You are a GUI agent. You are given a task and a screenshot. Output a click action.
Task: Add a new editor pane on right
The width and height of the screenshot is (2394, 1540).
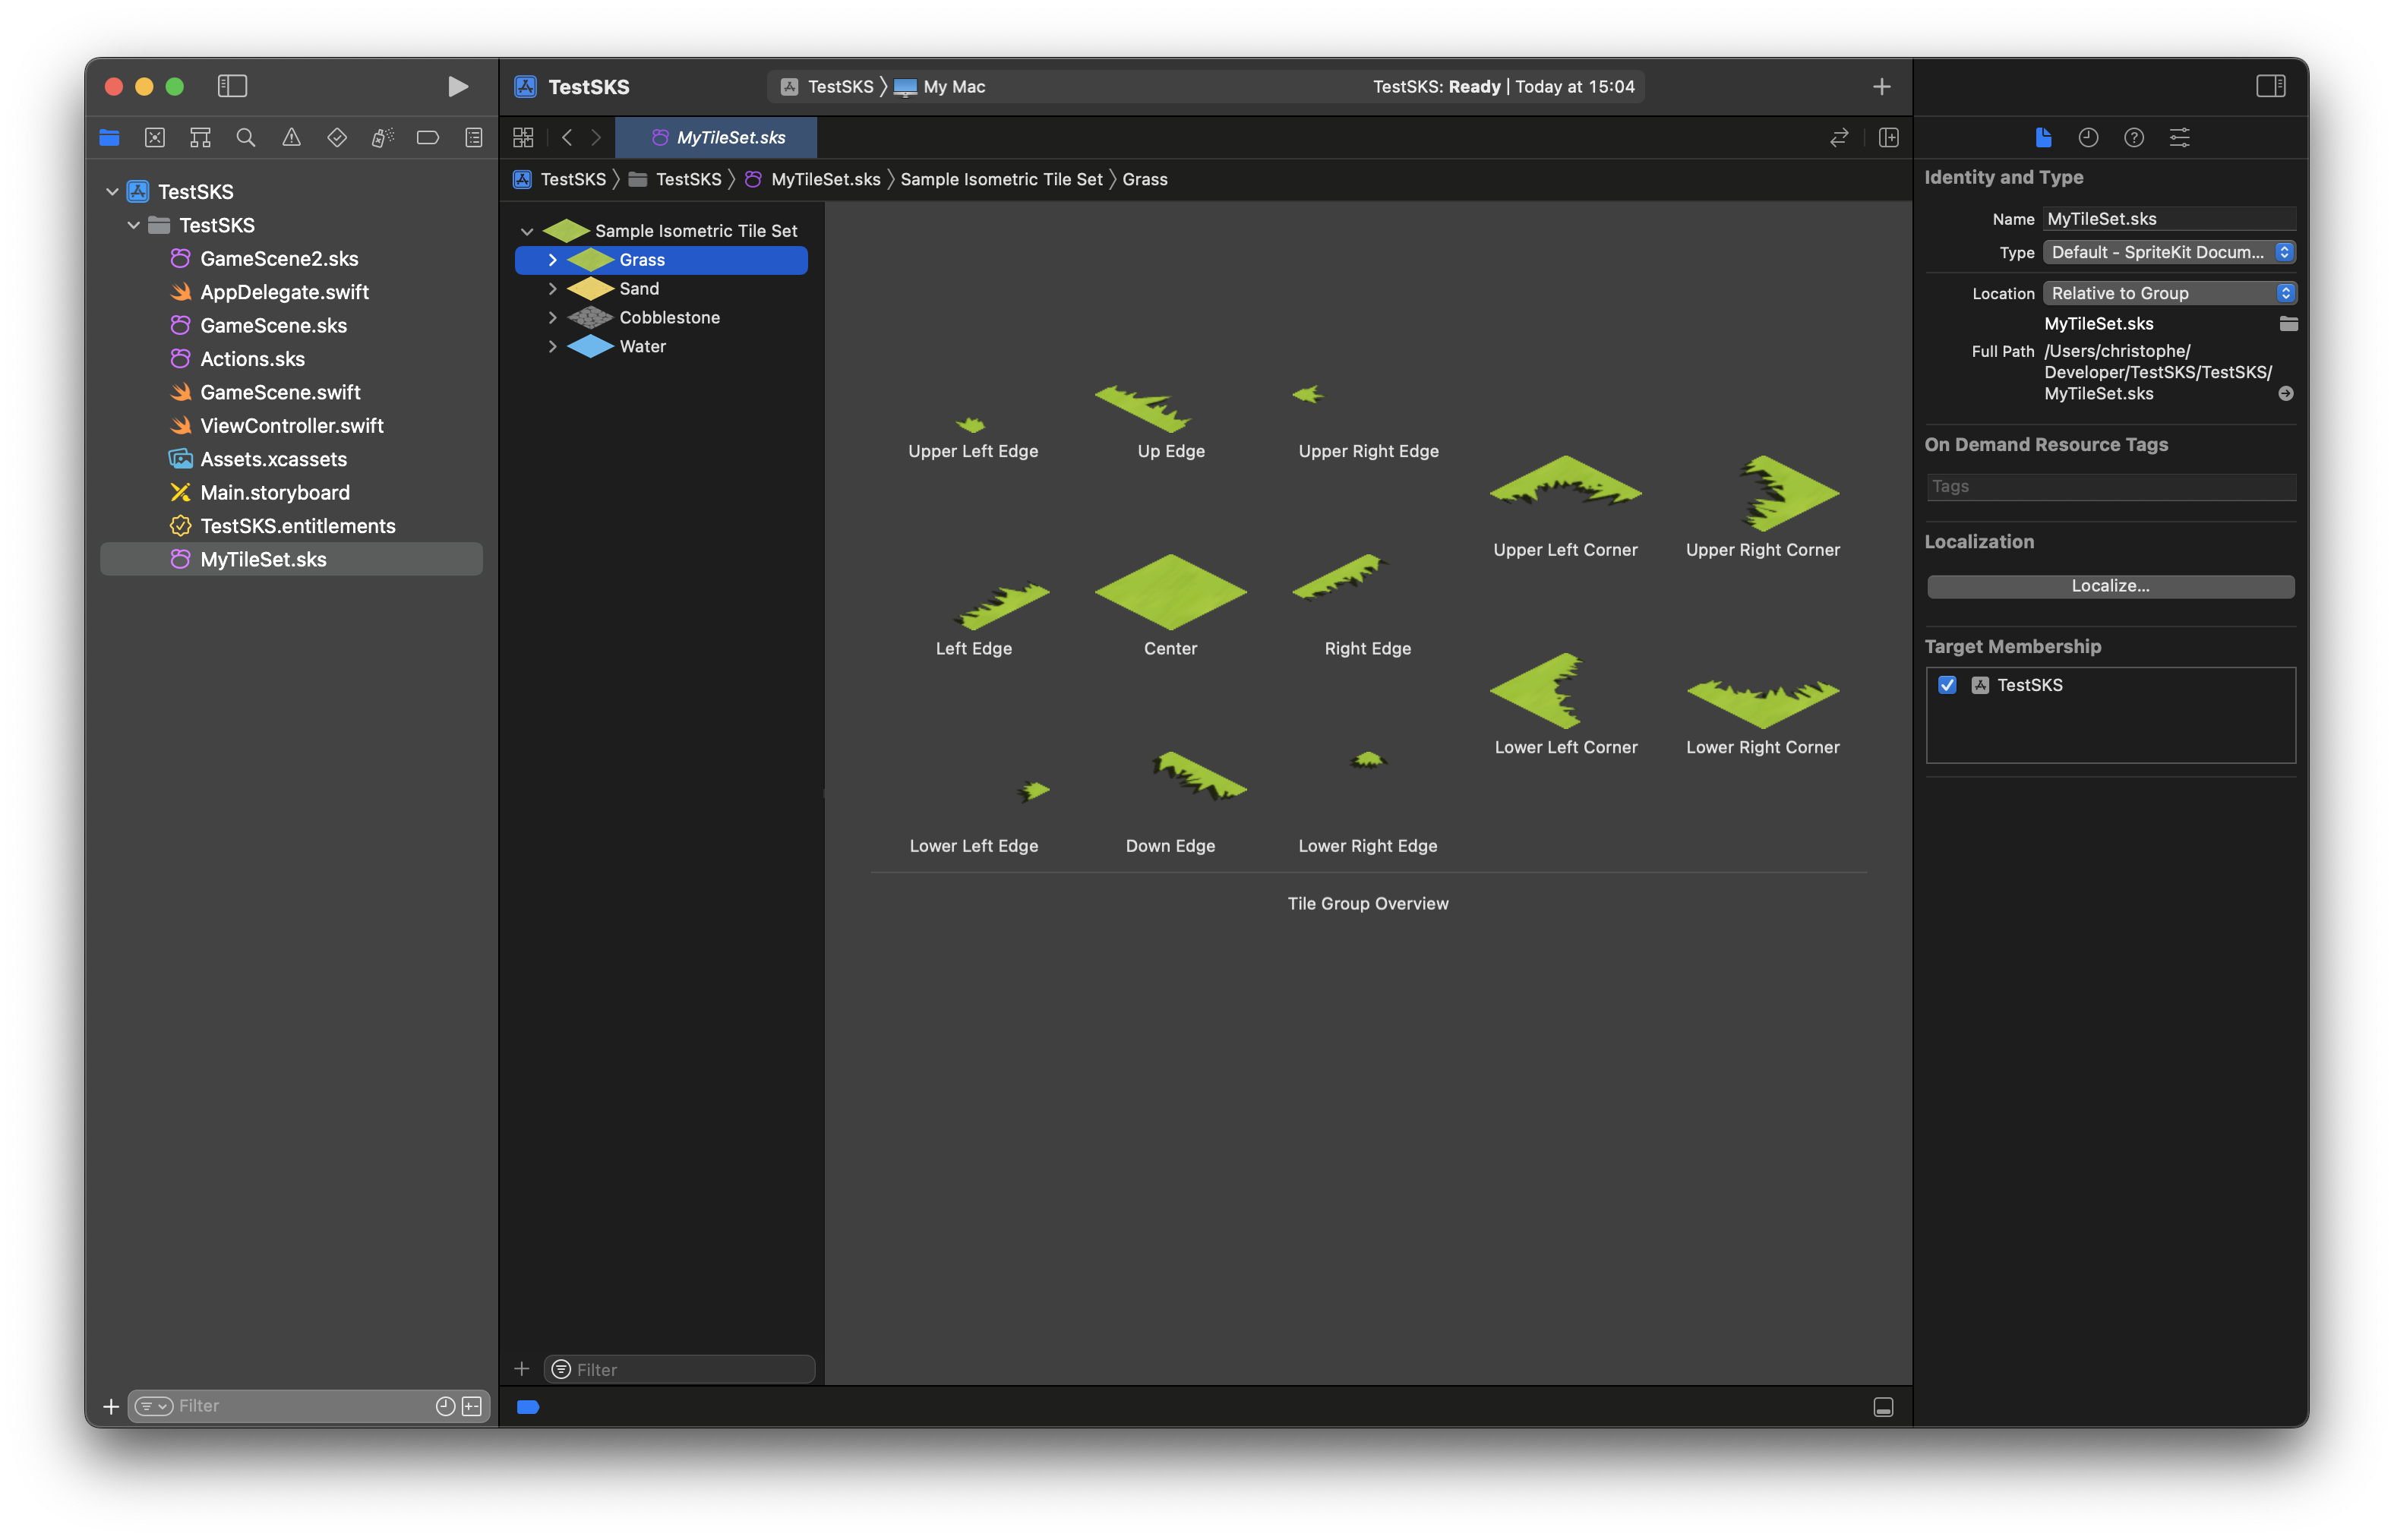1888,138
